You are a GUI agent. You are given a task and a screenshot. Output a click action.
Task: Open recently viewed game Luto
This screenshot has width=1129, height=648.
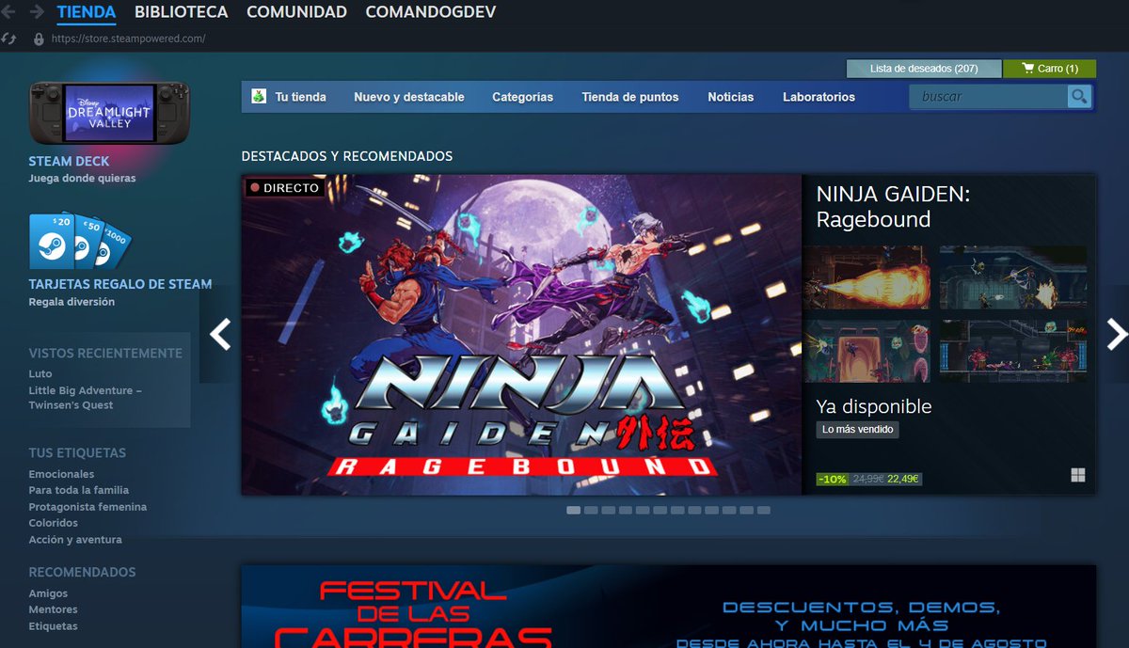pyautogui.click(x=40, y=373)
